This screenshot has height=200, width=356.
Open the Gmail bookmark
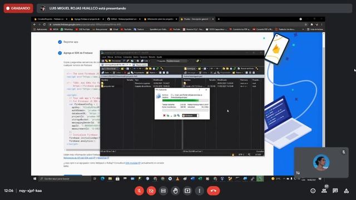(114, 29)
